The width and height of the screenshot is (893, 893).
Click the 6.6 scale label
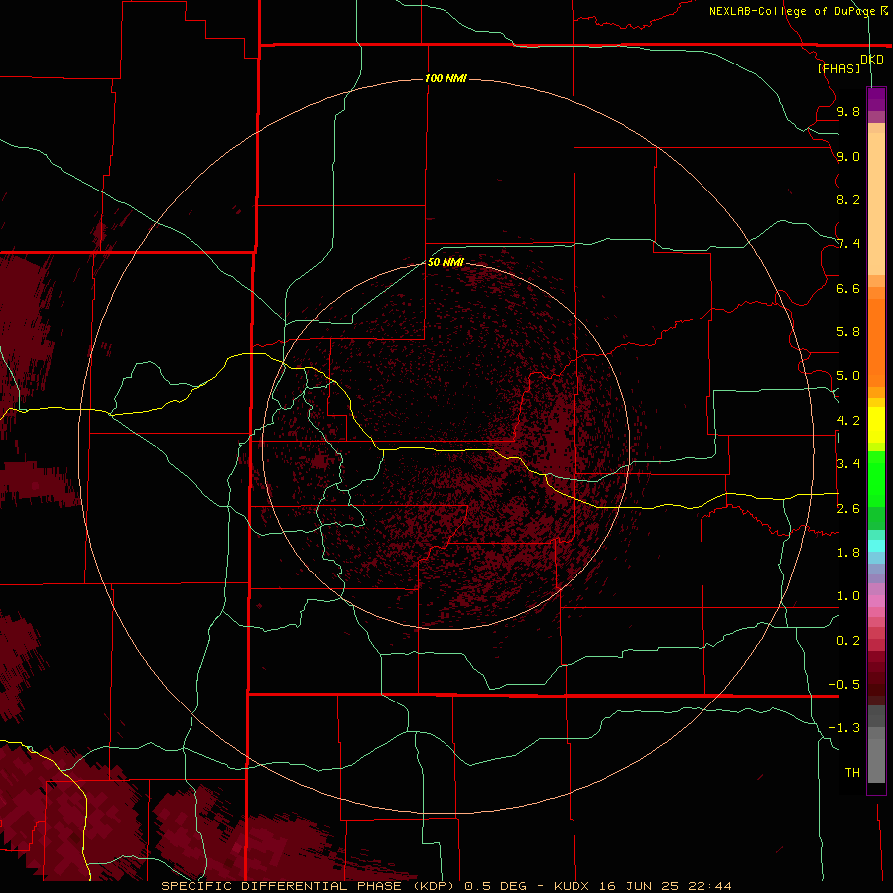tap(848, 288)
